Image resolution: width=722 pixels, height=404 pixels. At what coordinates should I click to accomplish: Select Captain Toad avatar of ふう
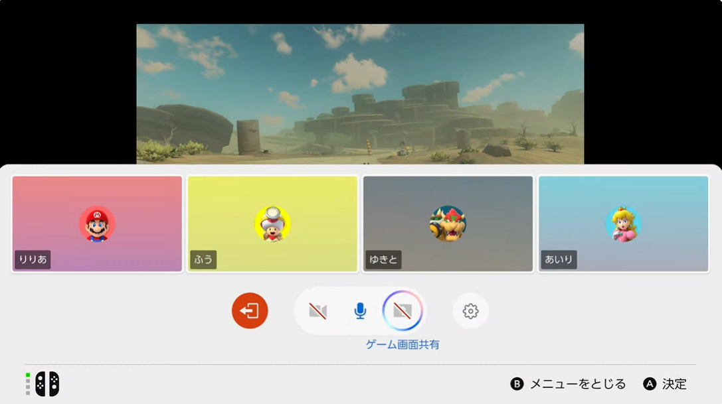[272, 224]
